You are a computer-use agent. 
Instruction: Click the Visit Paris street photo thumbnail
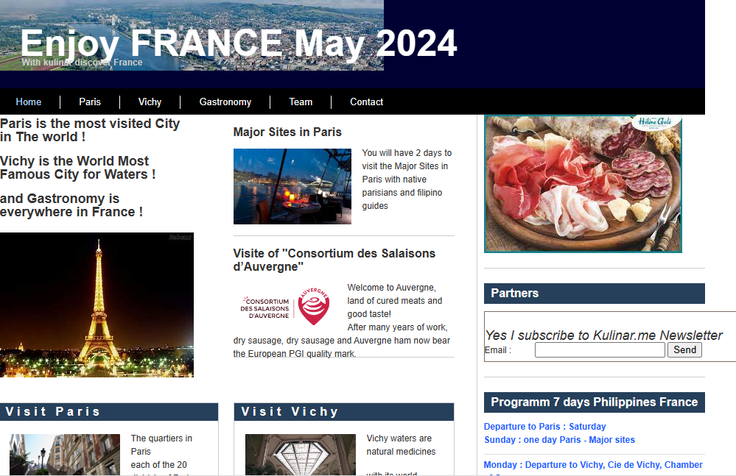tap(65, 455)
